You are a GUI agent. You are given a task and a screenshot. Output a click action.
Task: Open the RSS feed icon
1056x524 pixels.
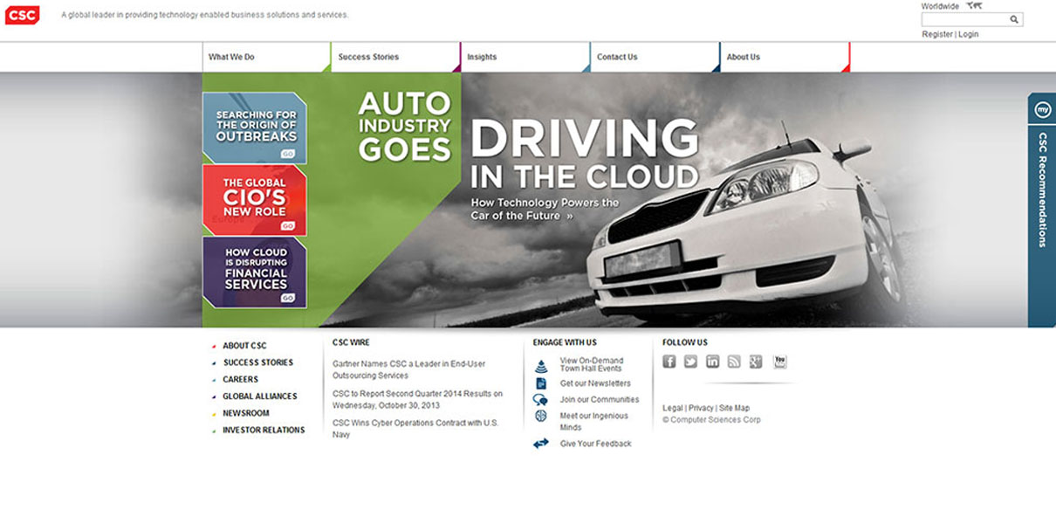pyautogui.click(x=734, y=362)
